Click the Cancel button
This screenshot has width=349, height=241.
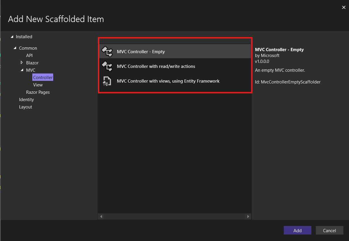tap(329, 230)
